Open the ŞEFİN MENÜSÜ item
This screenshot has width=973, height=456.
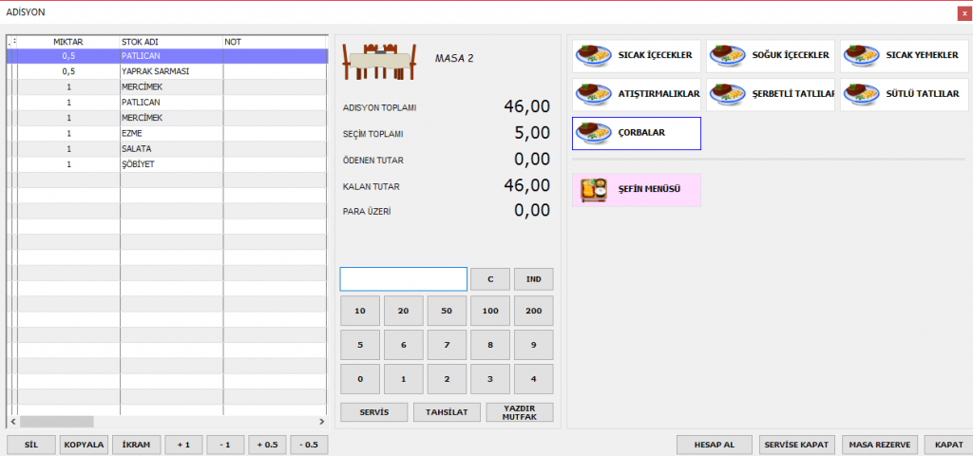(x=637, y=190)
